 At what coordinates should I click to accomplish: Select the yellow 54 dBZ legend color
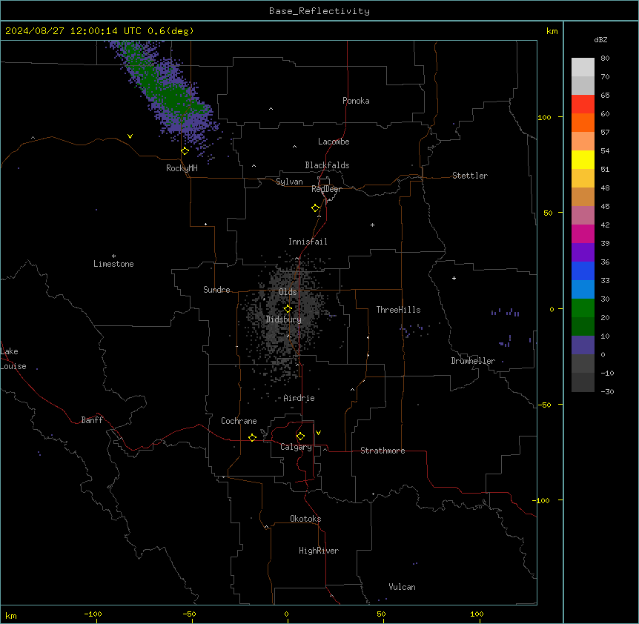(583, 159)
